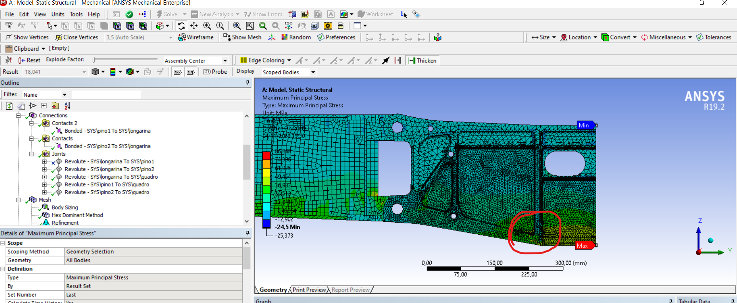Switch to the Print Preview tab

pyautogui.click(x=309, y=290)
